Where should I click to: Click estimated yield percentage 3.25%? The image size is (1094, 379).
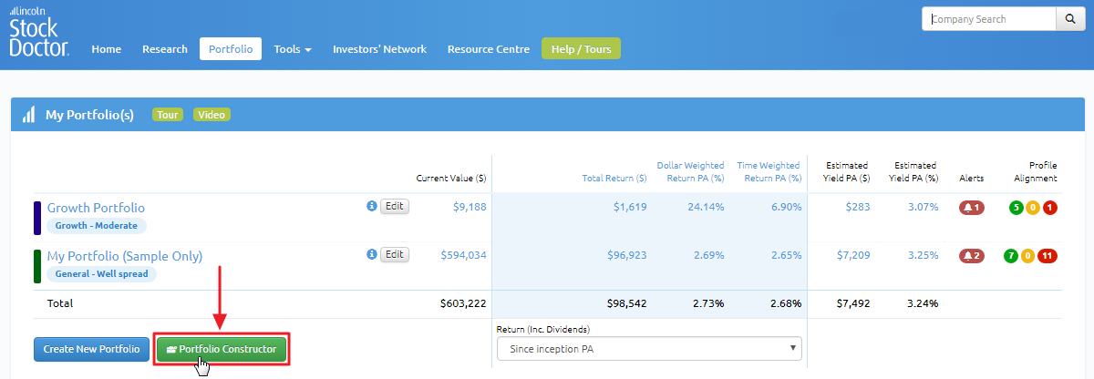pos(923,255)
